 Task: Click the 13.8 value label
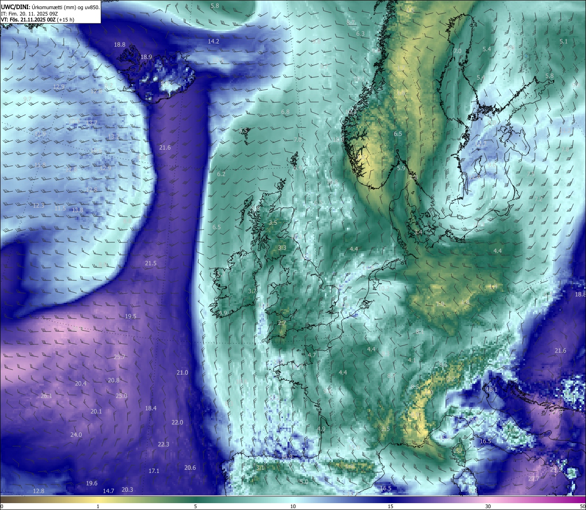coord(78,210)
